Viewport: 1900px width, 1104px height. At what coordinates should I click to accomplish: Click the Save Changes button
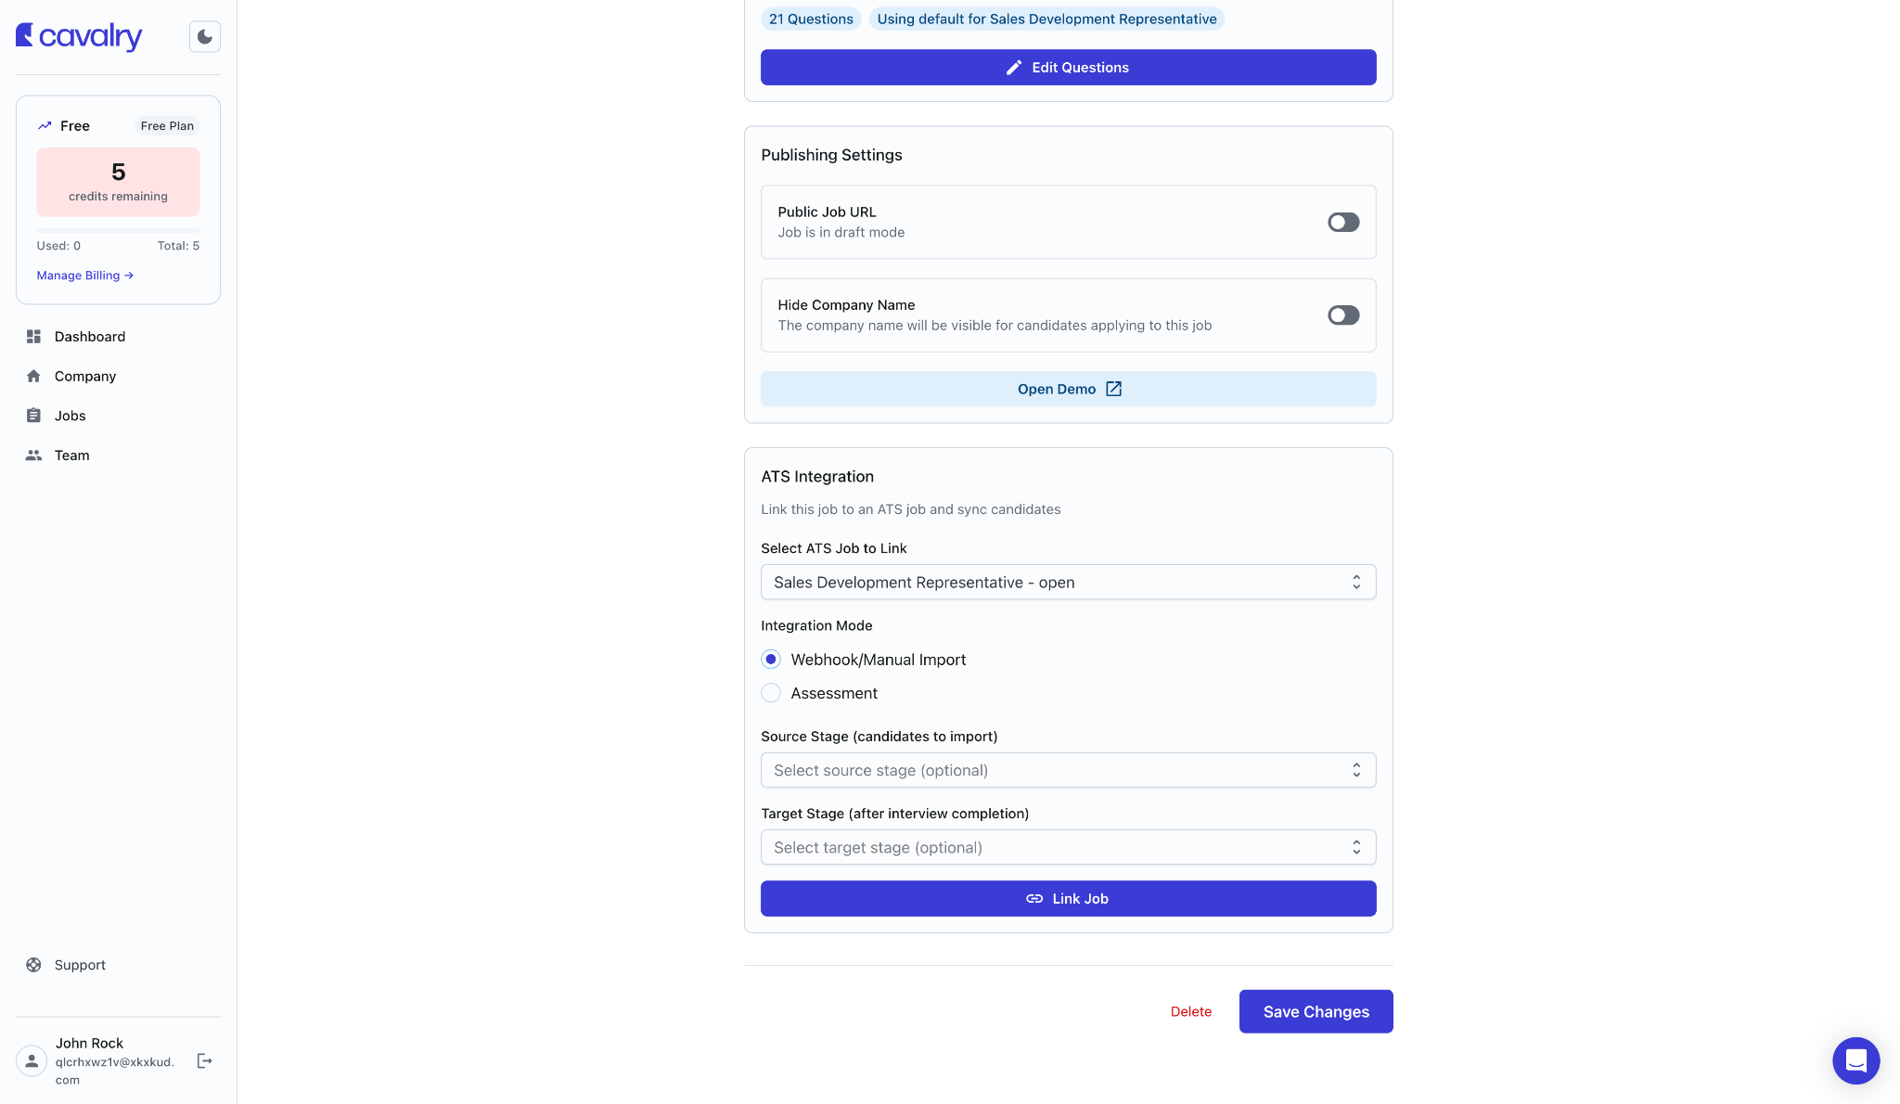click(x=1316, y=1011)
